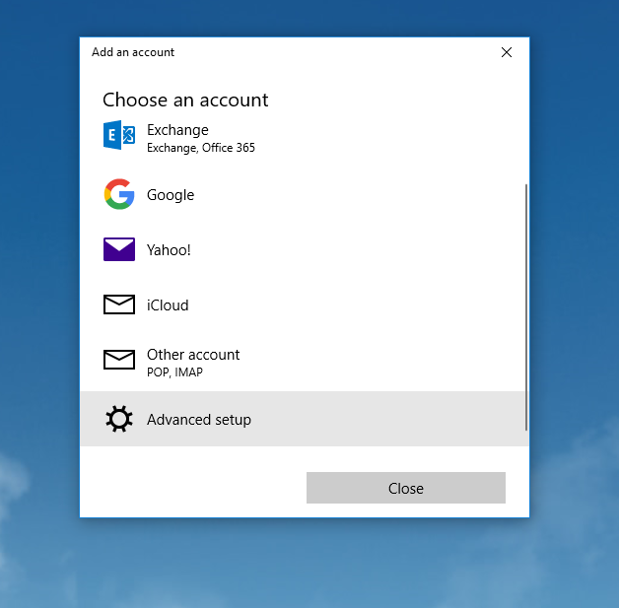This screenshot has width=619, height=608.
Task: Click the Close button
Action: (406, 488)
